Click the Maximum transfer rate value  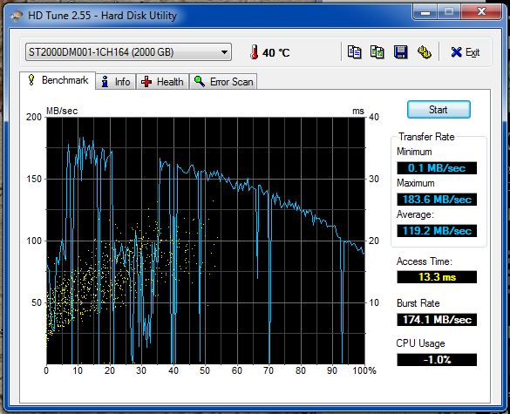(437, 200)
